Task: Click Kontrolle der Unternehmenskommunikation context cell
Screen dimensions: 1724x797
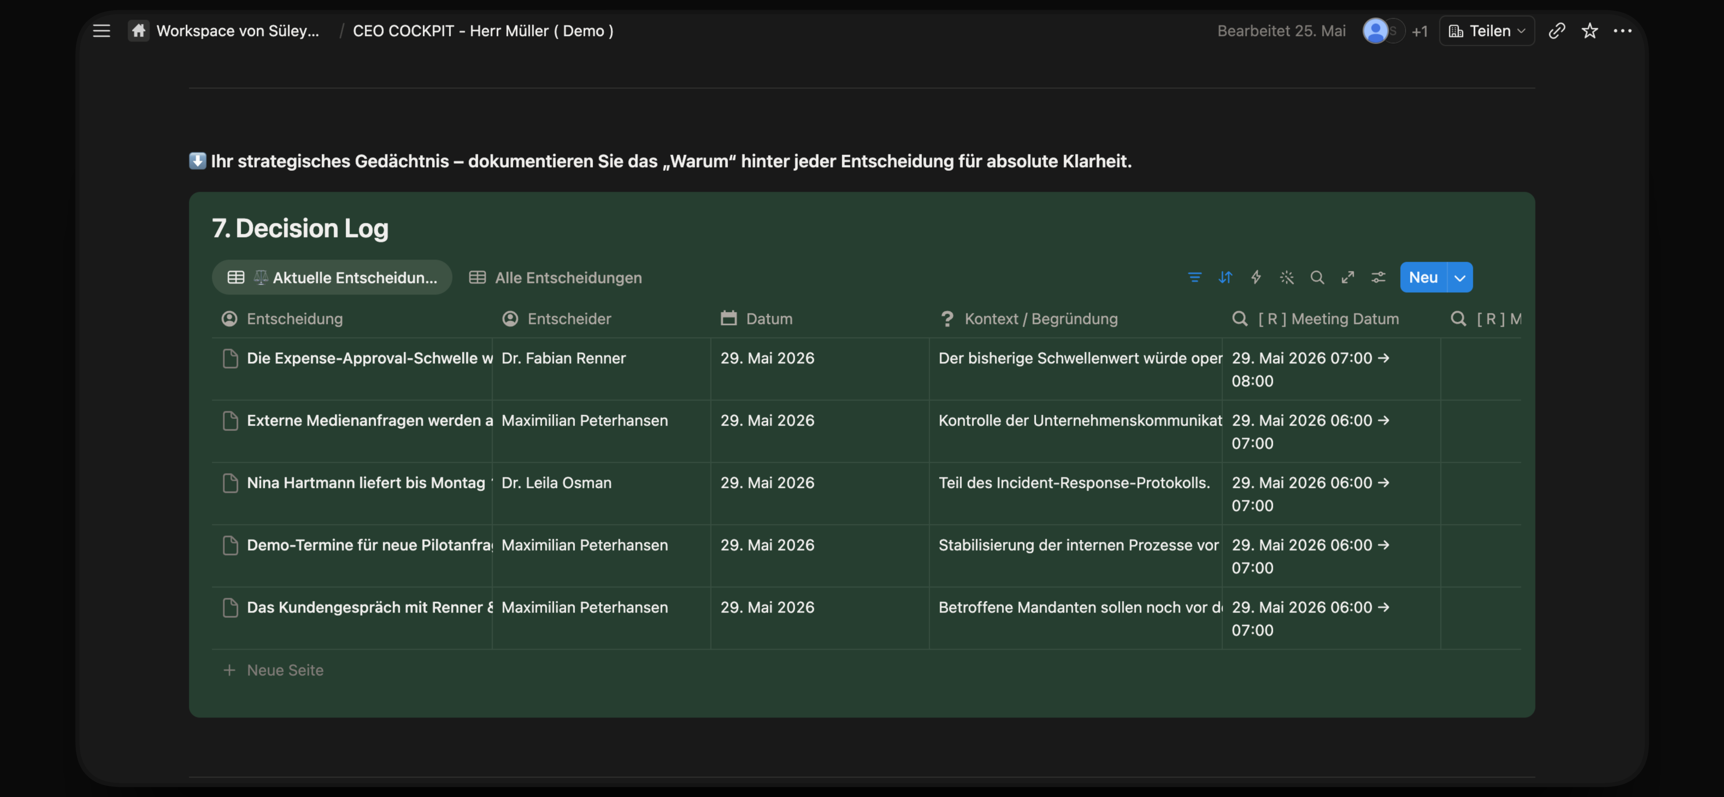Action: coord(1075,431)
